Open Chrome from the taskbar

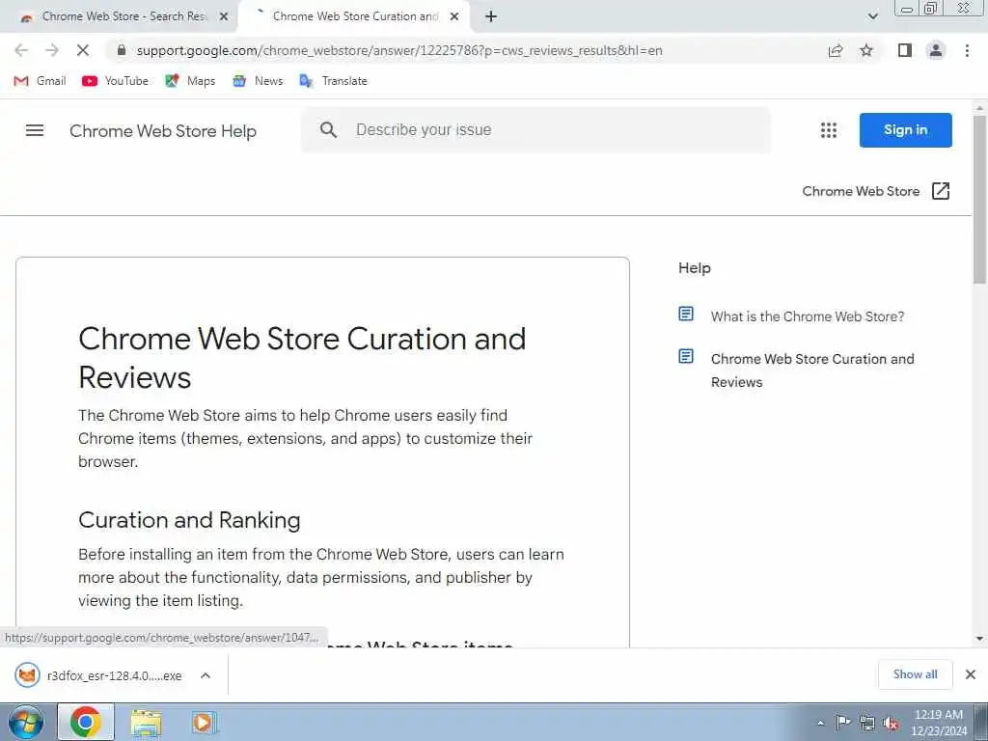(x=86, y=722)
